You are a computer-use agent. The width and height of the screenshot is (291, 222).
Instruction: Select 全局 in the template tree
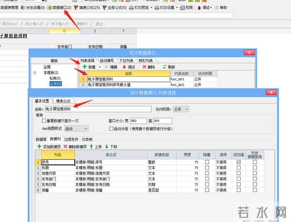(47, 67)
